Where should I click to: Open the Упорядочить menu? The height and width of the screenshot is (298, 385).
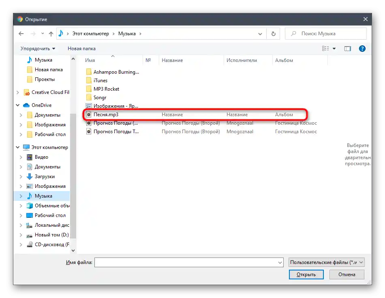(x=38, y=49)
